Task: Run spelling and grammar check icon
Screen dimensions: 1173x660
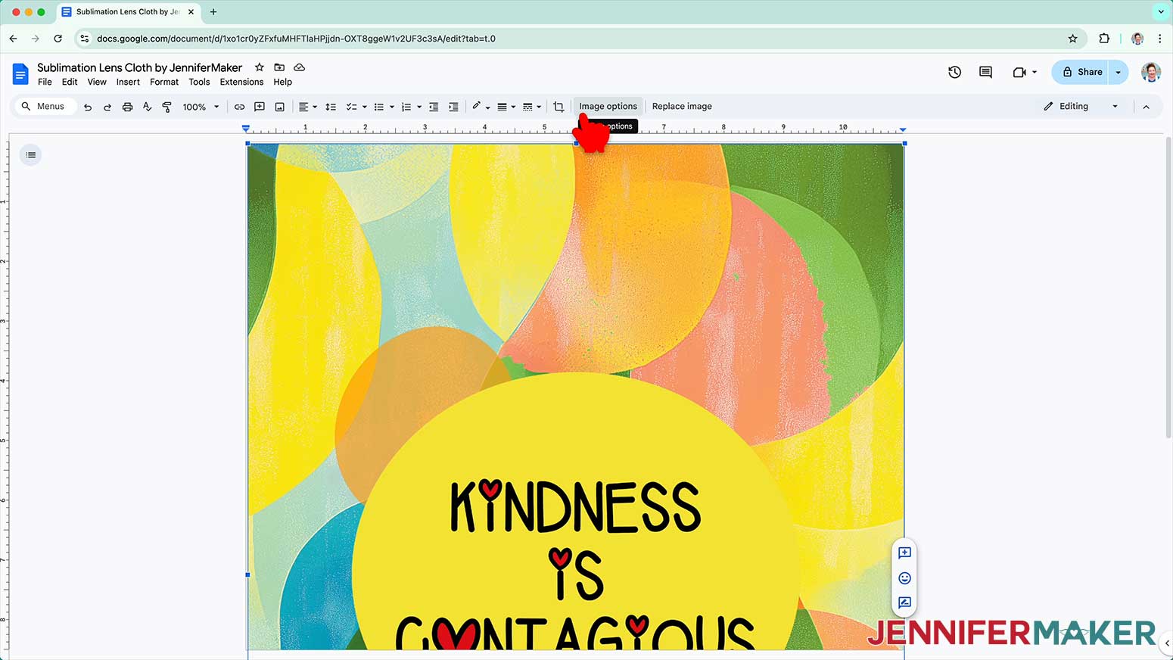Action: tap(148, 107)
